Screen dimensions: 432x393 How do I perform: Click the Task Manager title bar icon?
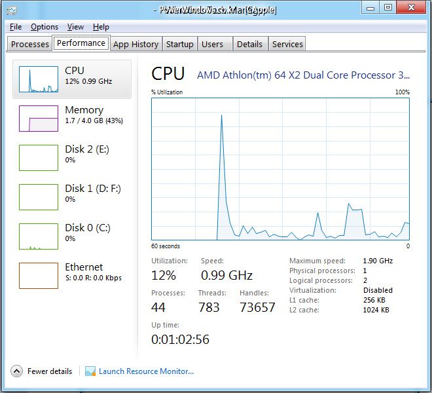coord(12,10)
